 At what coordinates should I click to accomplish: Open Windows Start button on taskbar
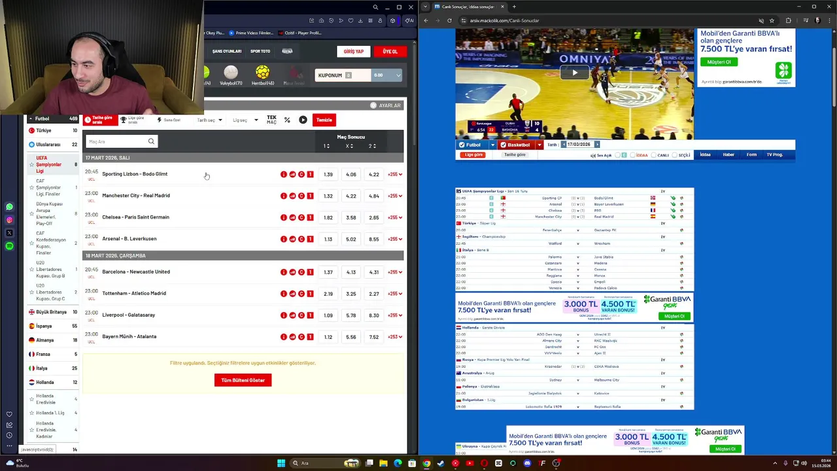281,463
